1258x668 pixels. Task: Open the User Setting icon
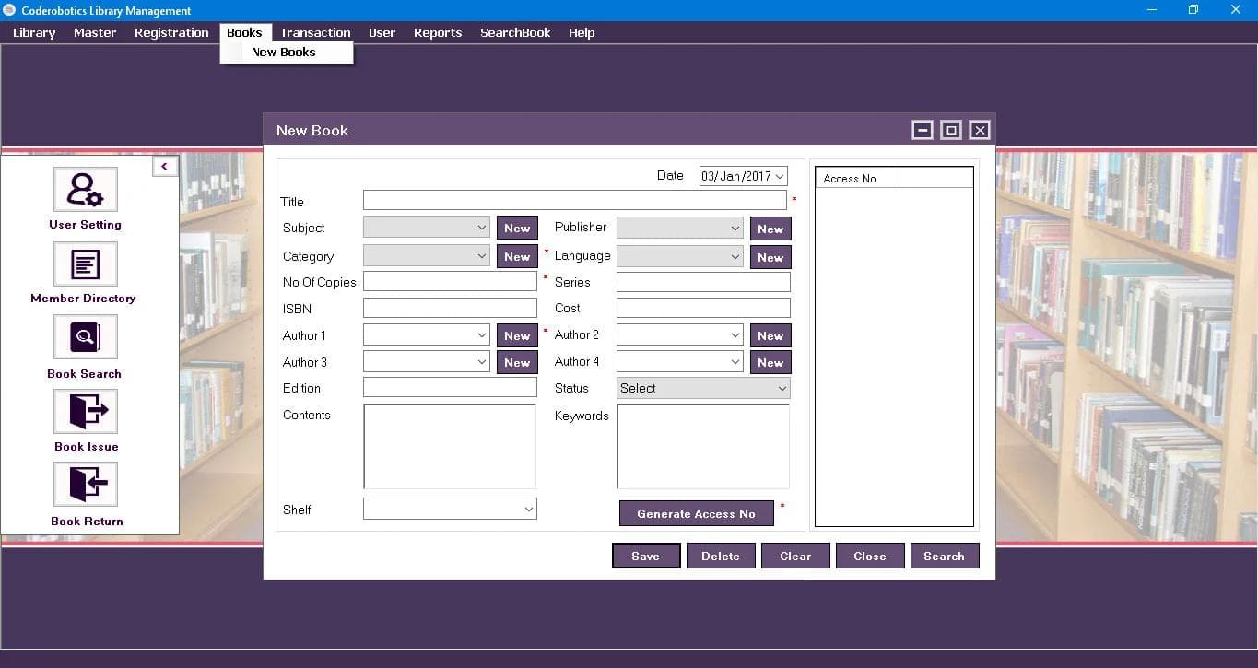pos(85,190)
